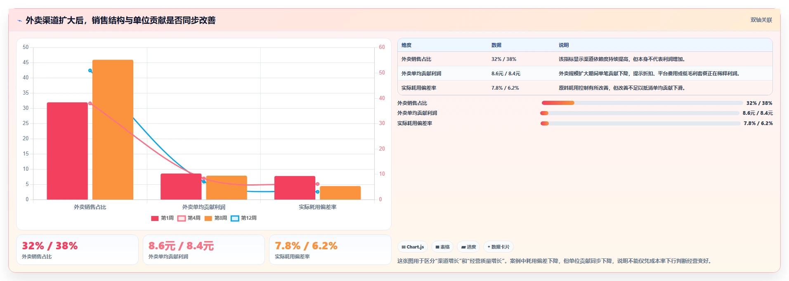Click the orange bar for 外卖单均贡献利润
This screenshot has height=281, width=789.
pyautogui.click(x=227, y=188)
